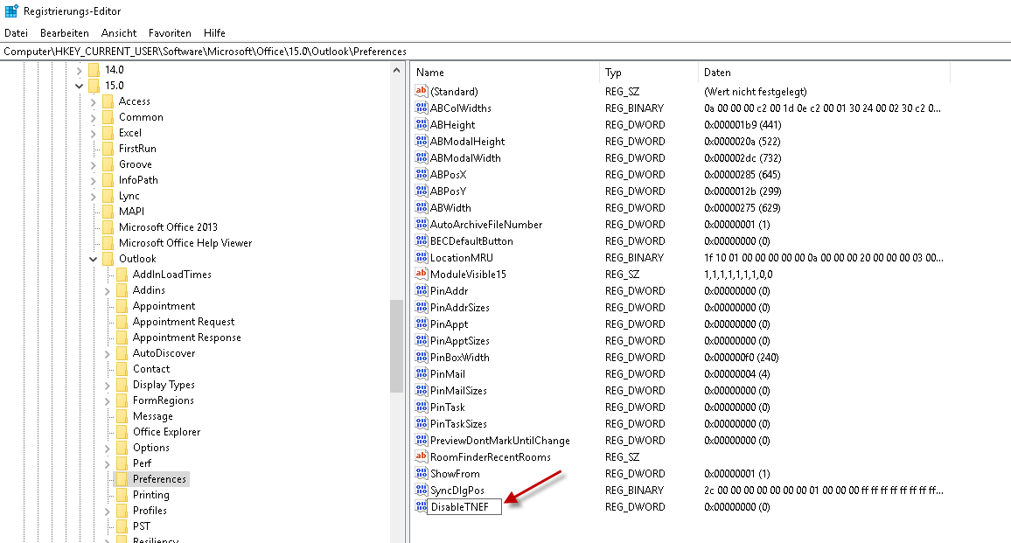Click the Excel folder icon
The height and width of the screenshot is (543, 1011).
[108, 132]
